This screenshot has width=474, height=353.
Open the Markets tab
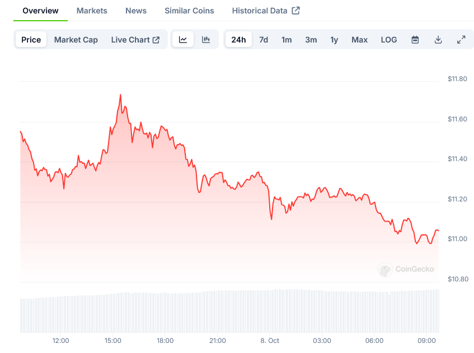pos(92,11)
